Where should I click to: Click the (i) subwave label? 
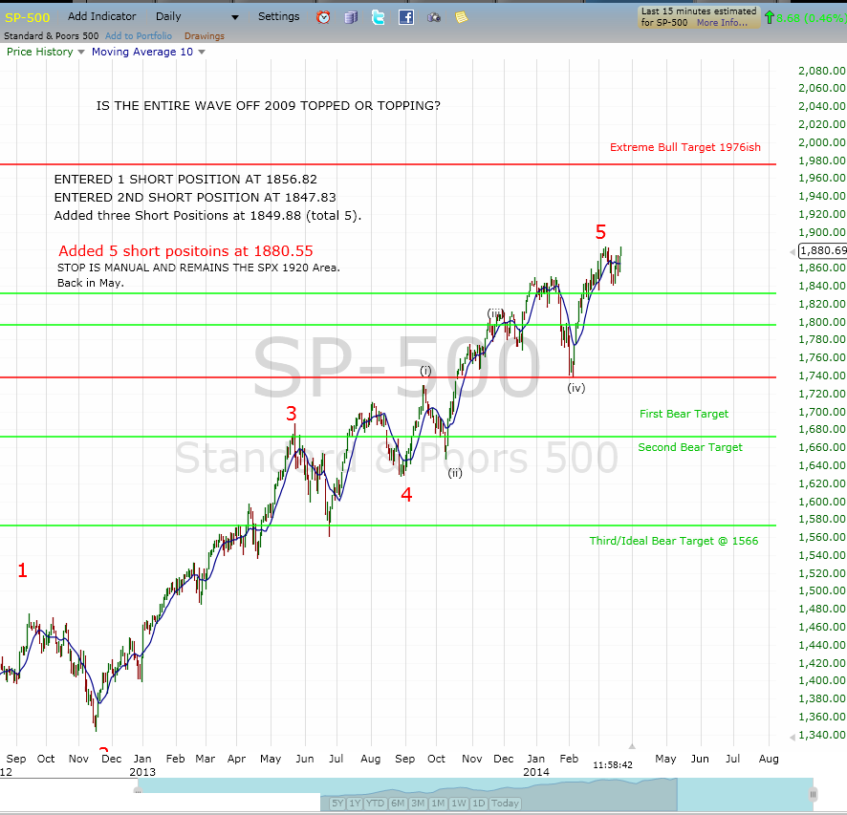point(425,371)
